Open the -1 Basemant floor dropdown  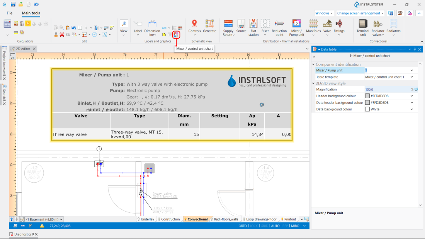41,219
